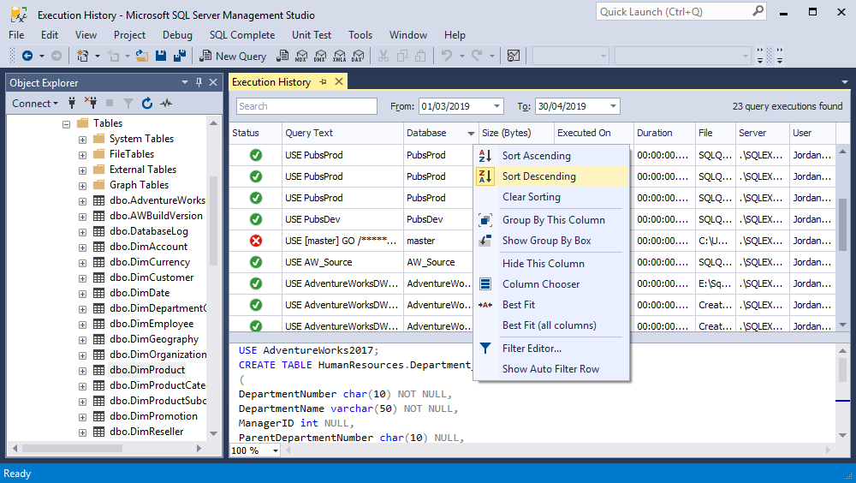Image resolution: width=856 pixels, height=483 pixels.
Task: Click the Connect Object Explorer plug icon
Action: pos(72,103)
